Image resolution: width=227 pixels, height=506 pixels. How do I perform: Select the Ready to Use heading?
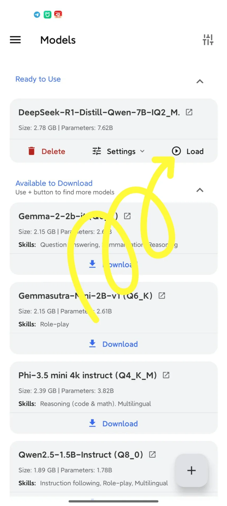click(x=38, y=79)
